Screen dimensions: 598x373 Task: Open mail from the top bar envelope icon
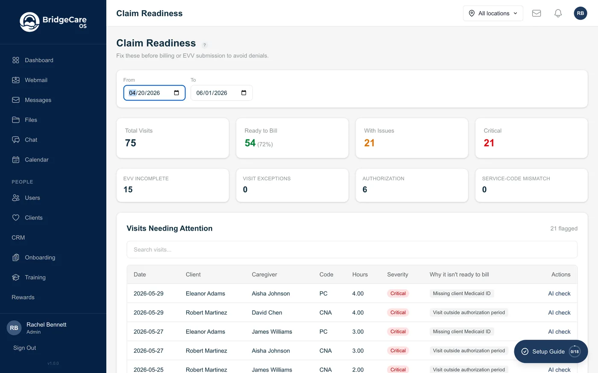tap(536, 13)
